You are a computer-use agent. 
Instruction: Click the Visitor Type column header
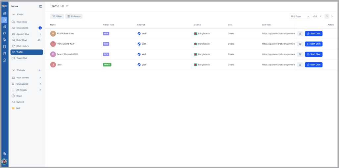click(109, 25)
